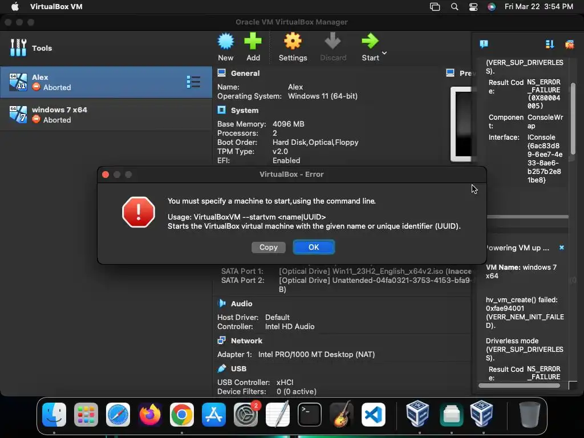Open the Network section header

click(246, 341)
